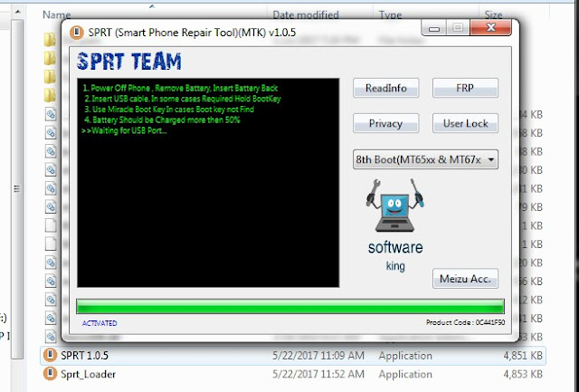Click the Explorer sidebar scroll up arrow
Screen dimensions: 579x392
click(17, 12)
